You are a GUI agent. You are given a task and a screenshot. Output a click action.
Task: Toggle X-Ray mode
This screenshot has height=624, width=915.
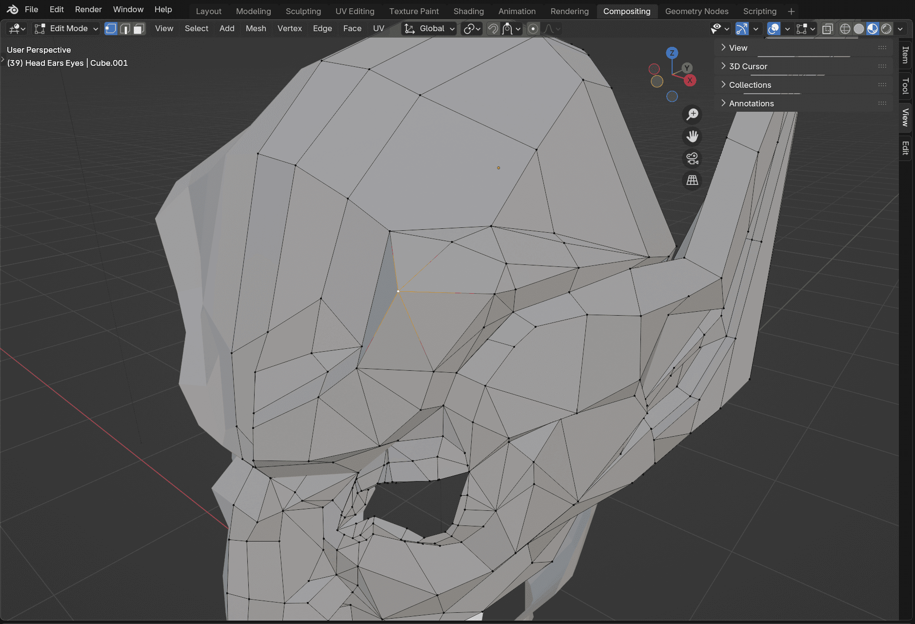pos(828,28)
